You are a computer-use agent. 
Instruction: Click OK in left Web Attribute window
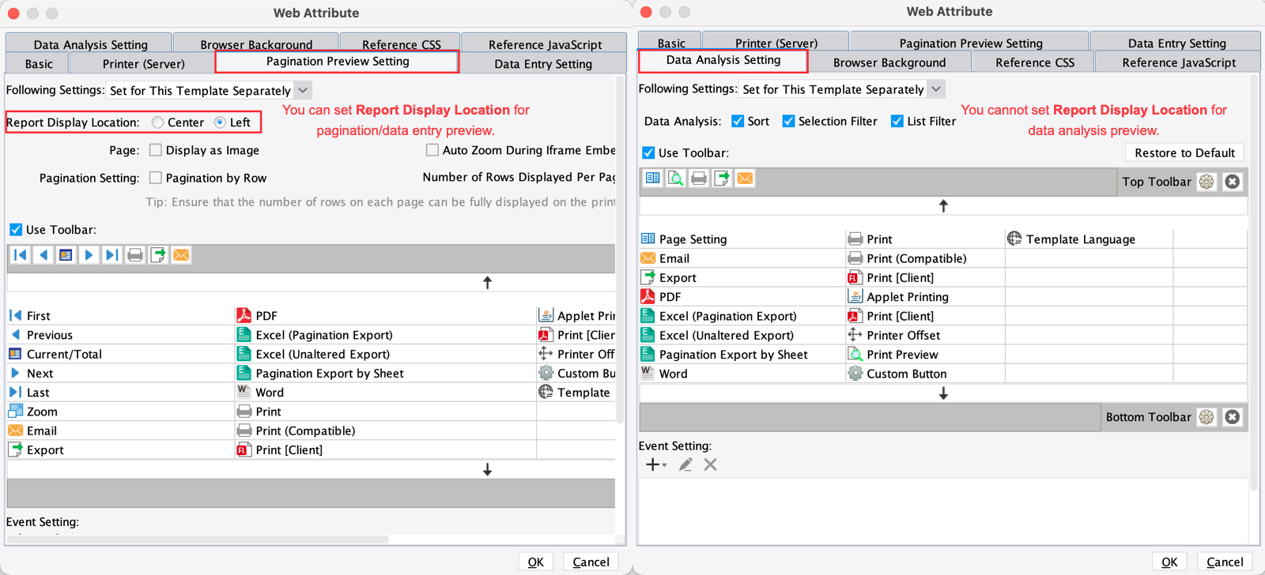coord(535,562)
